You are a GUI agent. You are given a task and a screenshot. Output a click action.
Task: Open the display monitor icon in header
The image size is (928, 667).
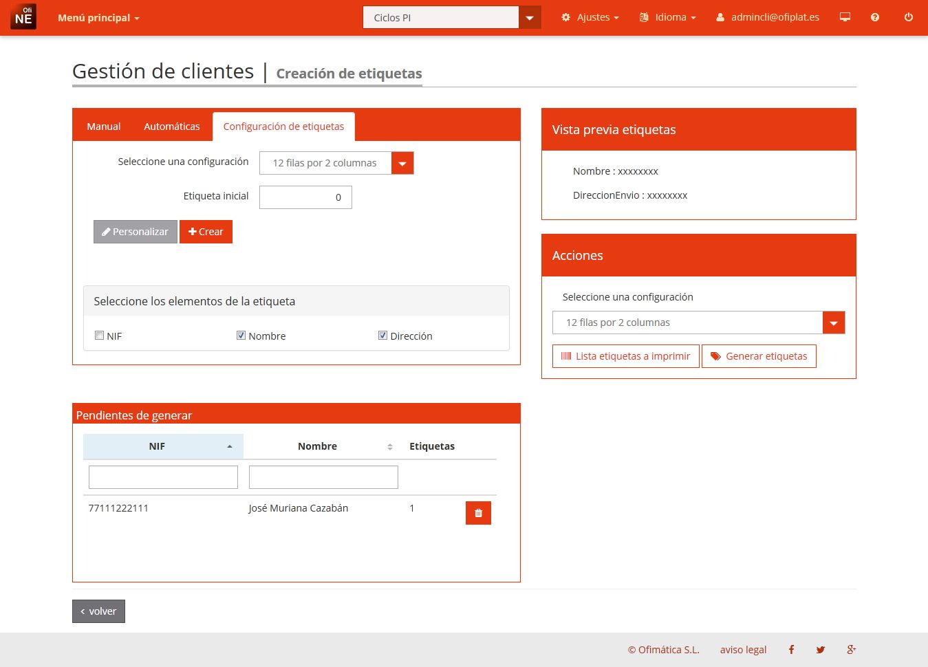(845, 17)
